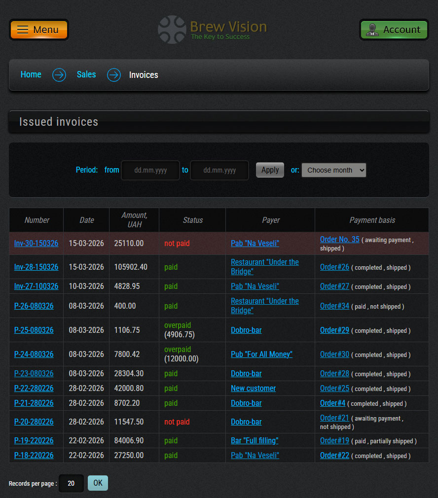
Task: View payer Pub "For All Money"
Action: [x=261, y=355]
